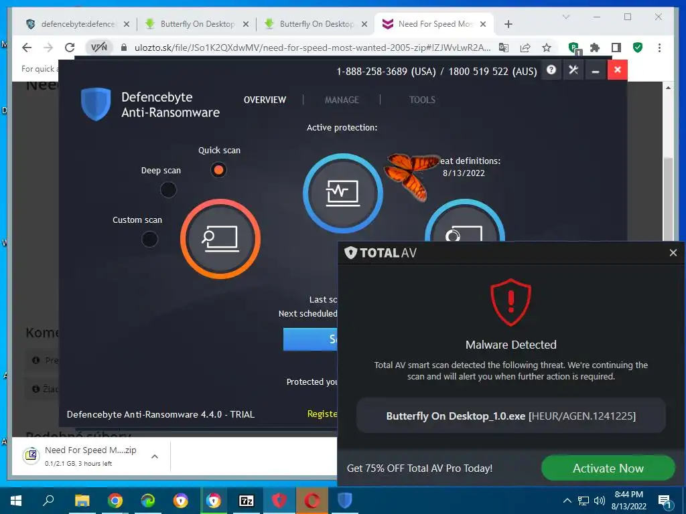Switch to the OVERVIEW tab in Defencebyte
The width and height of the screenshot is (686, 514).
pos(265,100)
